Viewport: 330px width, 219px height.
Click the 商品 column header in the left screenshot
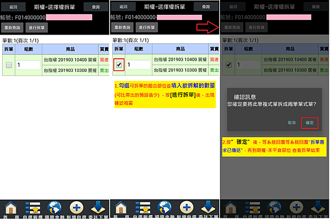pos(70,49)
